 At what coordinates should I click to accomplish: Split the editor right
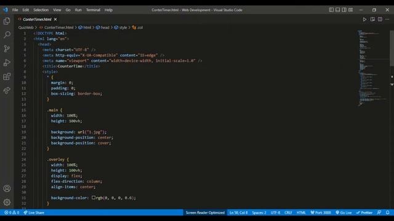380,19
